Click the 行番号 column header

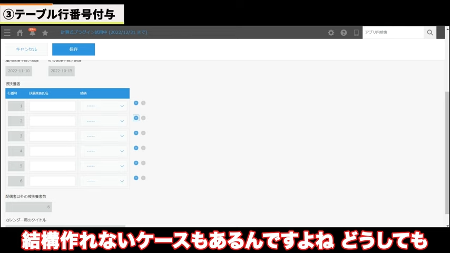(12, 93)
